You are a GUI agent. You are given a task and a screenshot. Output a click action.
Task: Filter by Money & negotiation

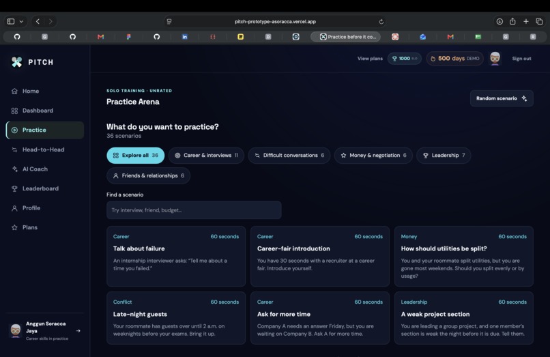coord(373,155)
